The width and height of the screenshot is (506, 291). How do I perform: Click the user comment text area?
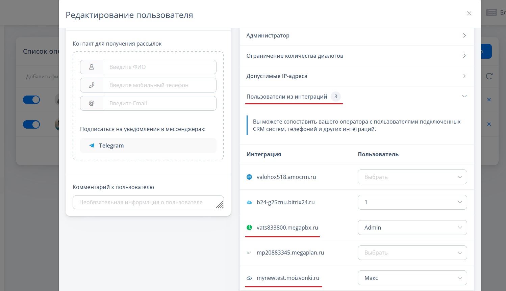click(148, 202)
